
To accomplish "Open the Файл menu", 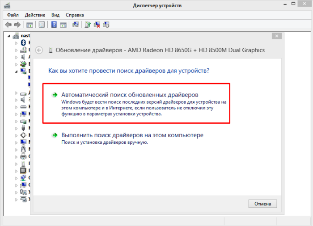I will pyautogui.click(x=12, y=15).
